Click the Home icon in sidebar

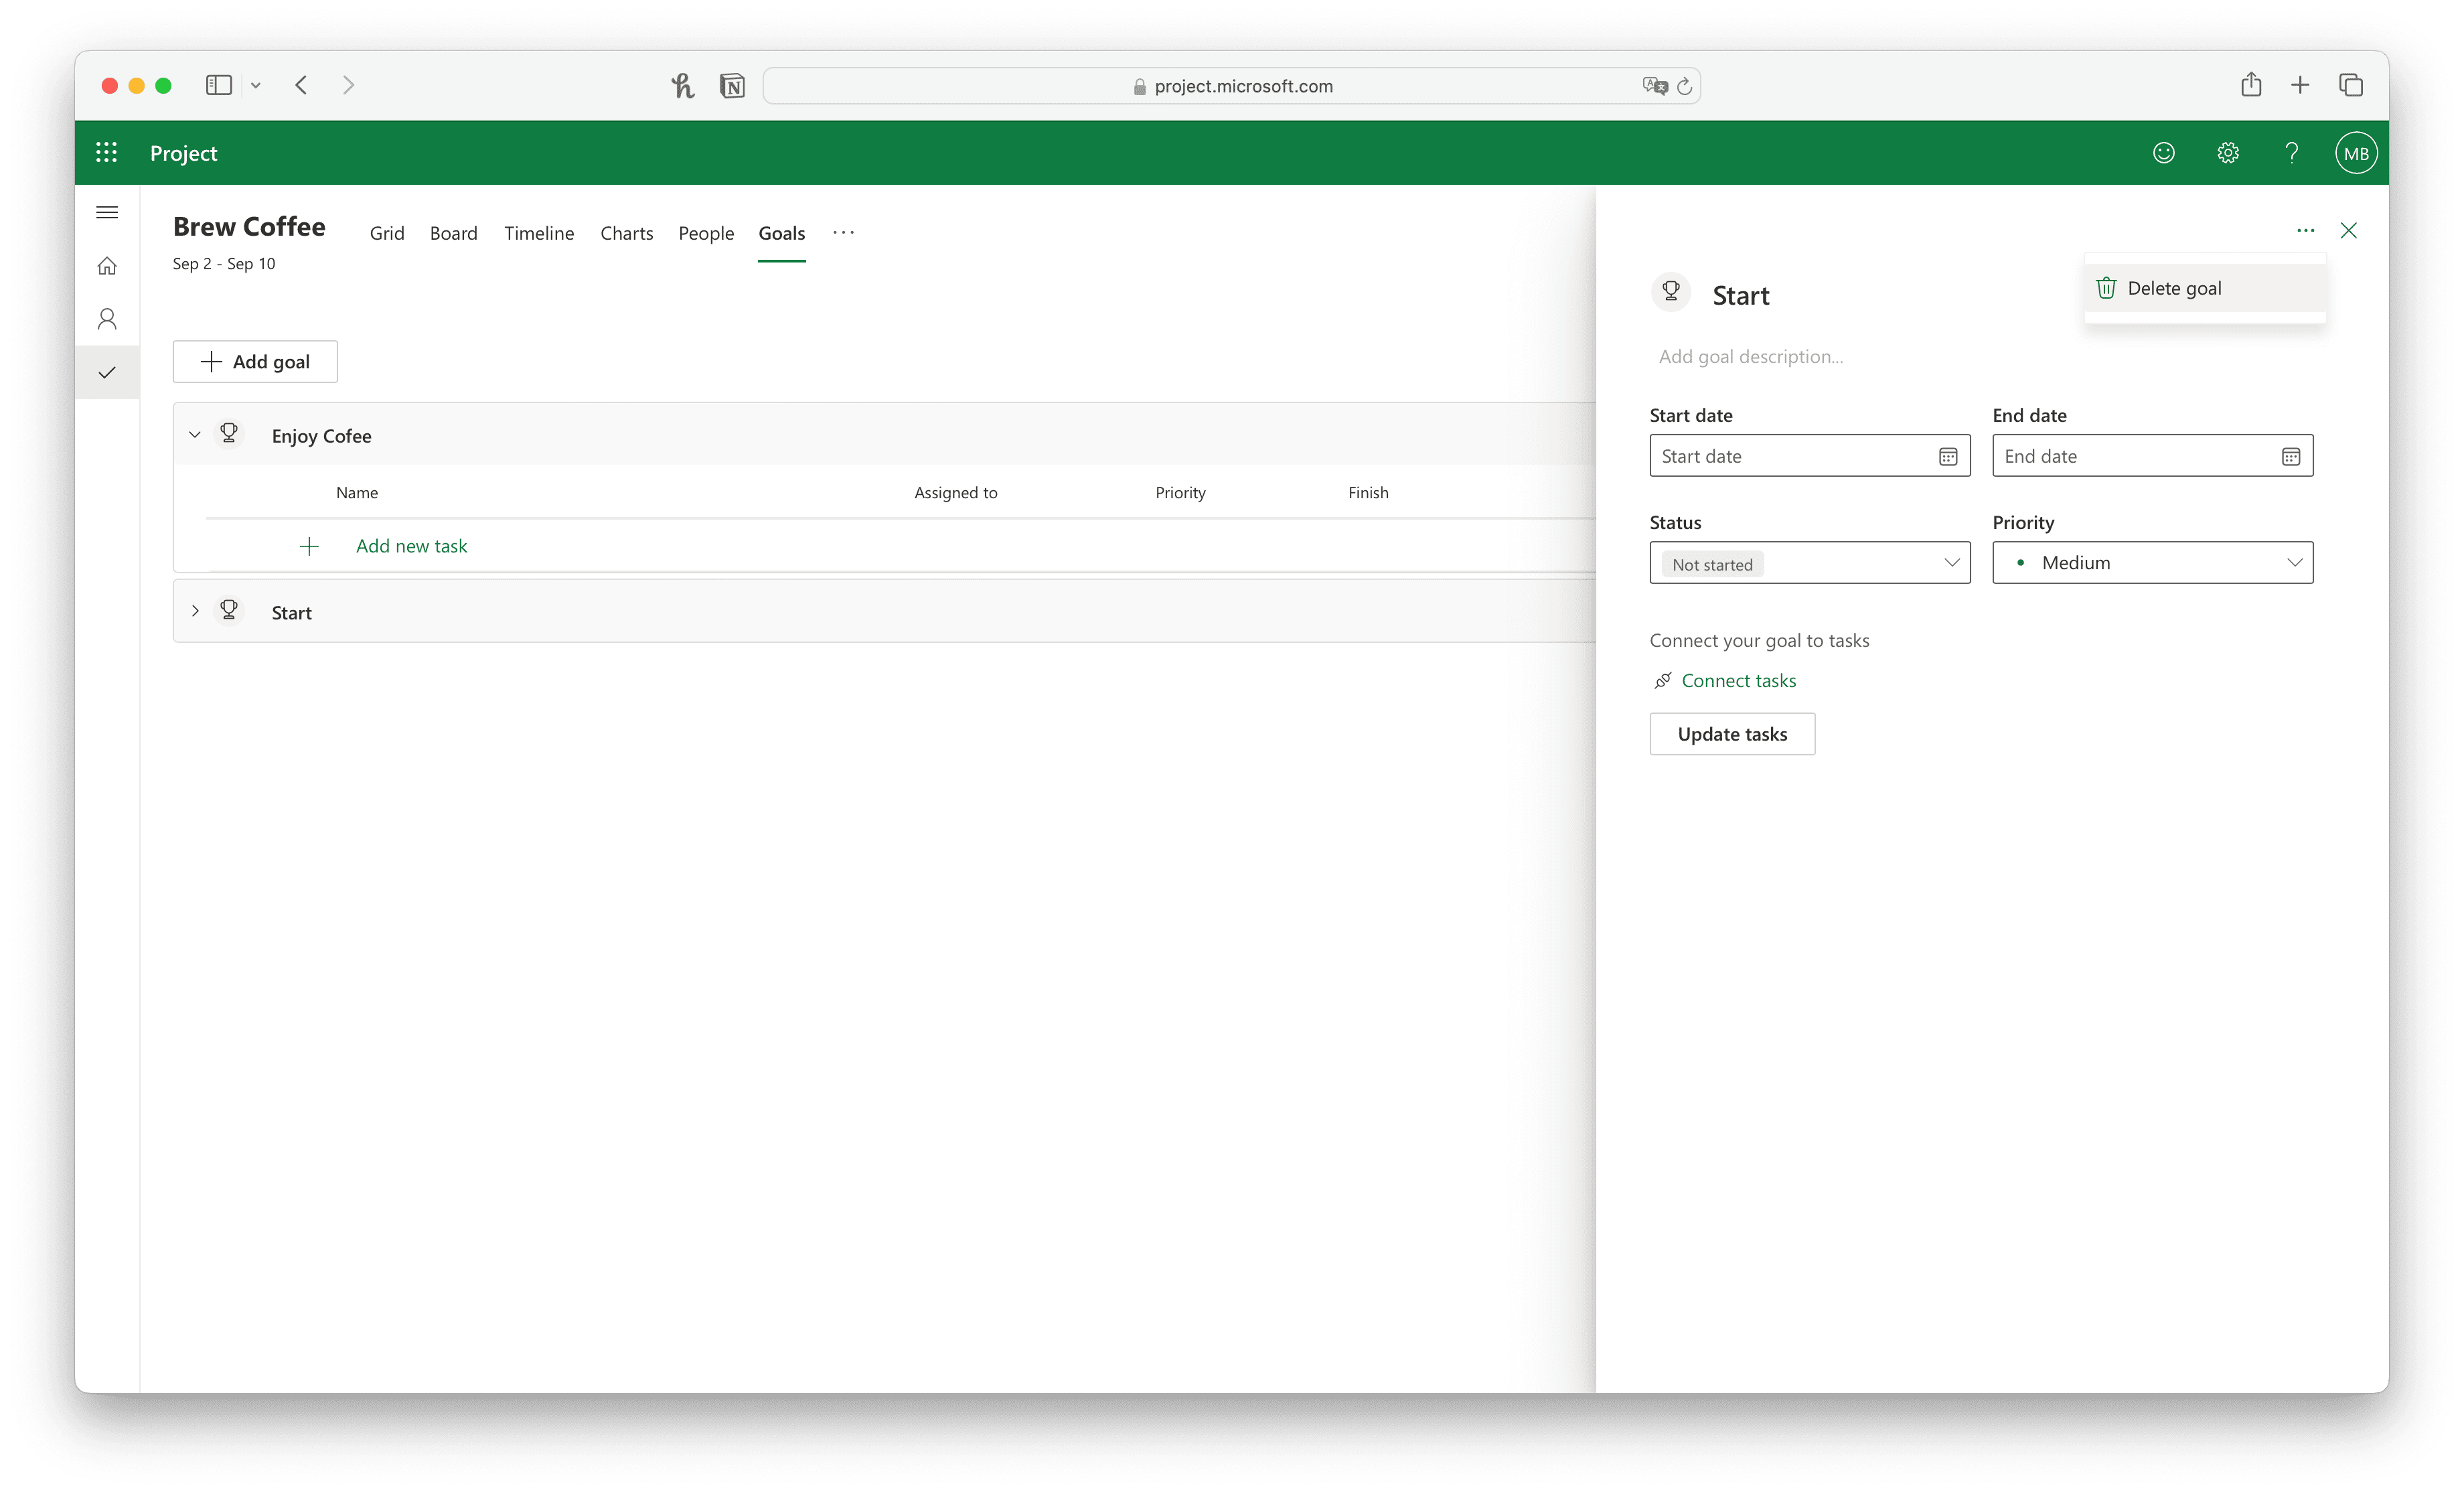pyautogui.click(x=107, y=266)
